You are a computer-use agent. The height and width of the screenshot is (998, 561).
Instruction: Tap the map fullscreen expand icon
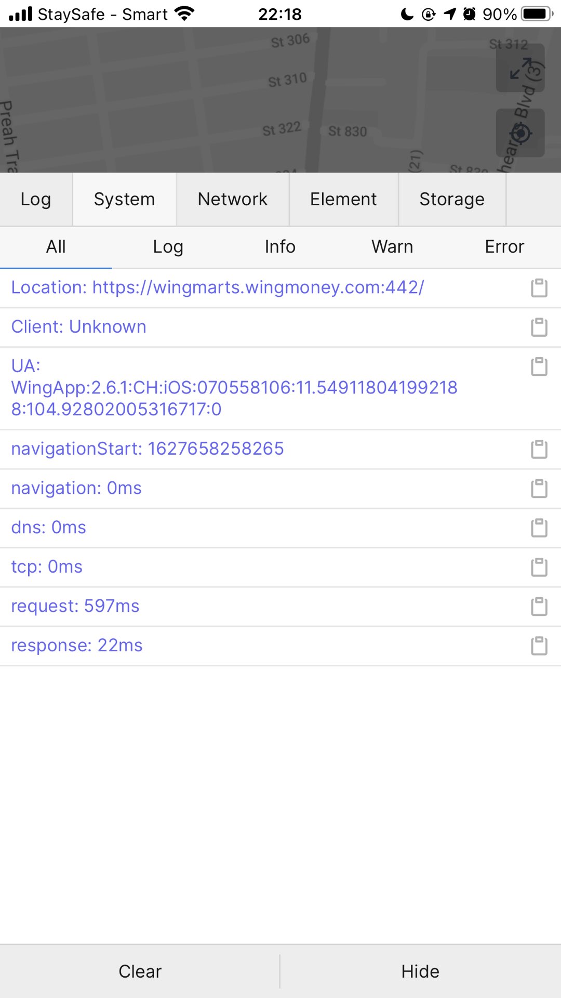(520, 68)
